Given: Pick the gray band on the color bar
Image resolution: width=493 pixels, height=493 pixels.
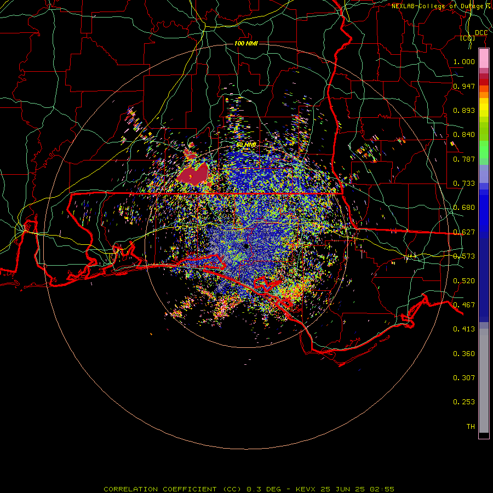Looking at the screenshot, I should click(484, 381).
